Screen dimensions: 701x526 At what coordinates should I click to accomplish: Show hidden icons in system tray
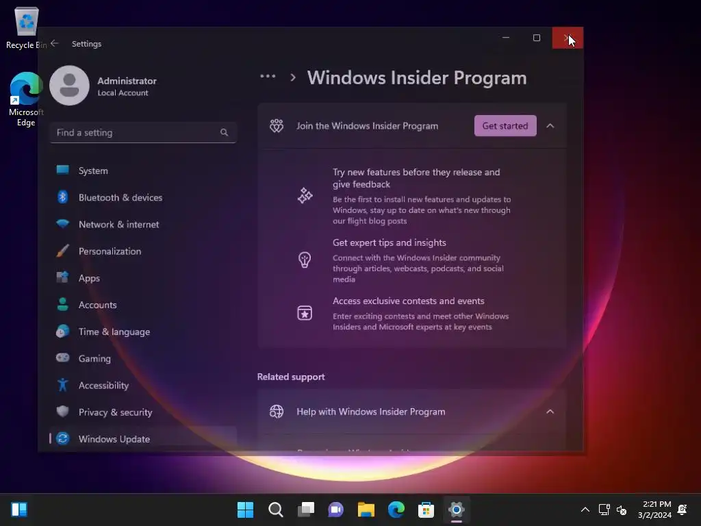point(585,510)
